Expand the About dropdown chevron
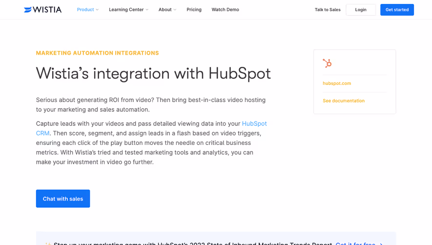Screen dimensions: 432x245 pos(175,10)
